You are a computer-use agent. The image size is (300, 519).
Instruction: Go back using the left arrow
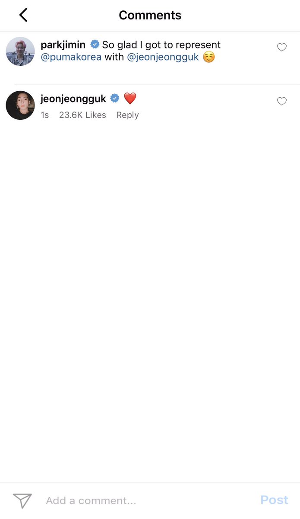point(23,15)
